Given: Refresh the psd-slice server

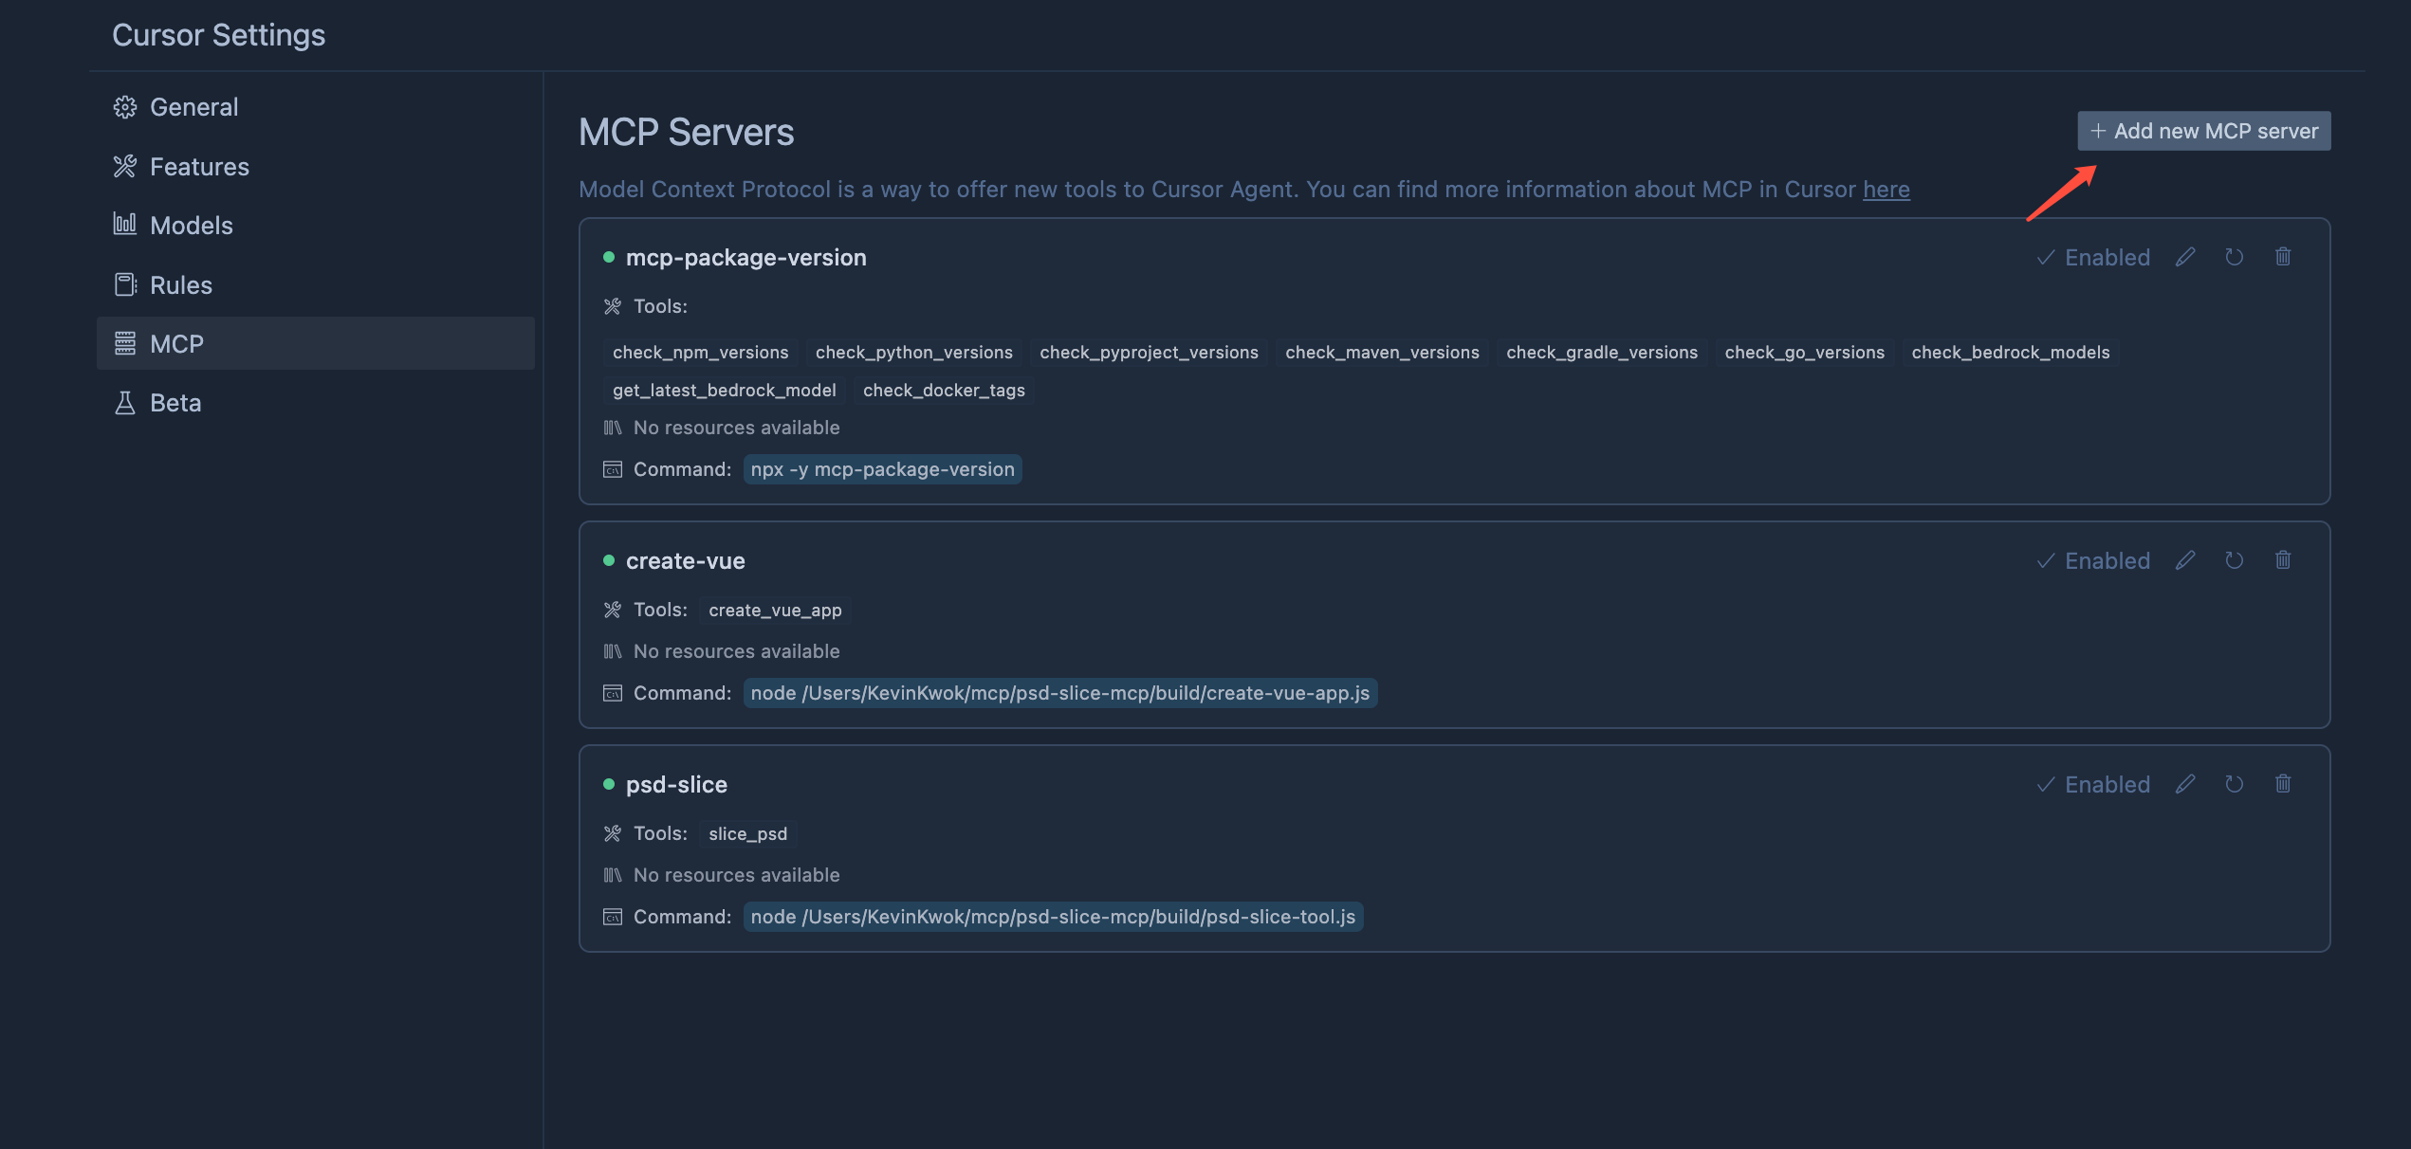Looking at the screenshot, I should pos(2234,784).
